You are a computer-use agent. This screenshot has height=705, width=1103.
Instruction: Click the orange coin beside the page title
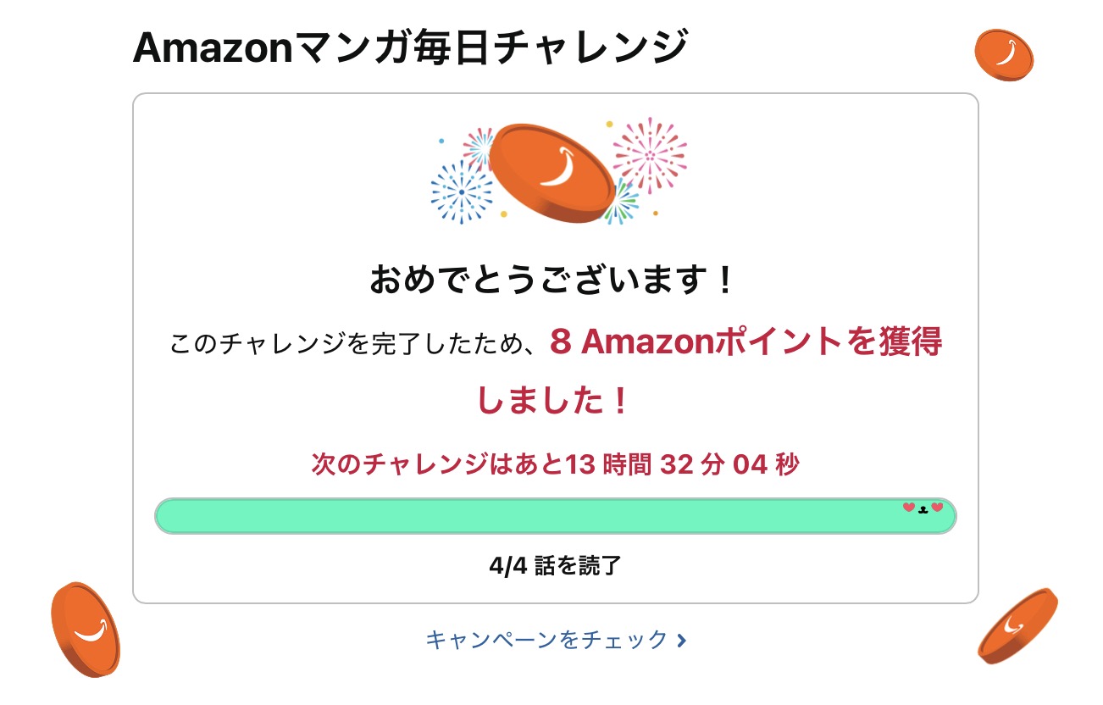tap(1004, 54)
